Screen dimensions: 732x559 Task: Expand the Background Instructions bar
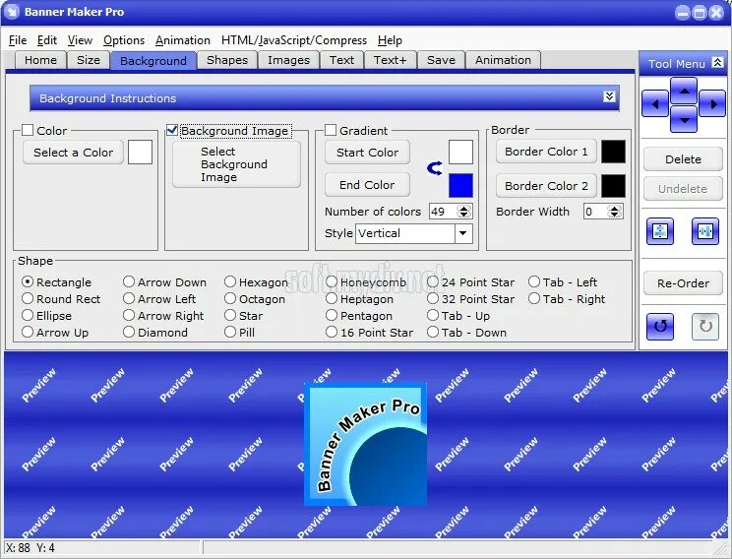(x=609, y=96)
